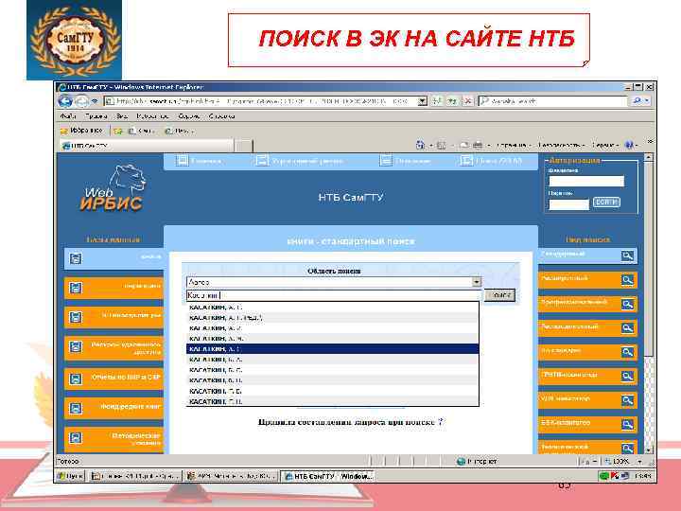
Task: Click the icon of the Главная top tab
Action: click(x=182, y=161)
